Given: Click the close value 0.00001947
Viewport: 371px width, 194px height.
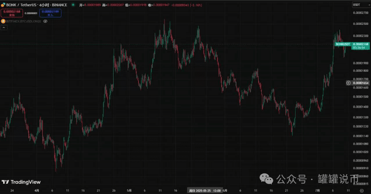Looking at the screenshot, I should pyautogui.click(x=161, y=5).
